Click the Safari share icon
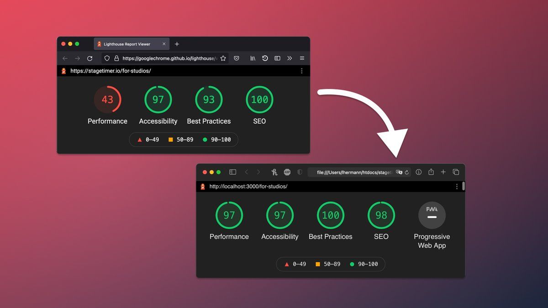This screenshot has height=308, width=548. [431, 172]
